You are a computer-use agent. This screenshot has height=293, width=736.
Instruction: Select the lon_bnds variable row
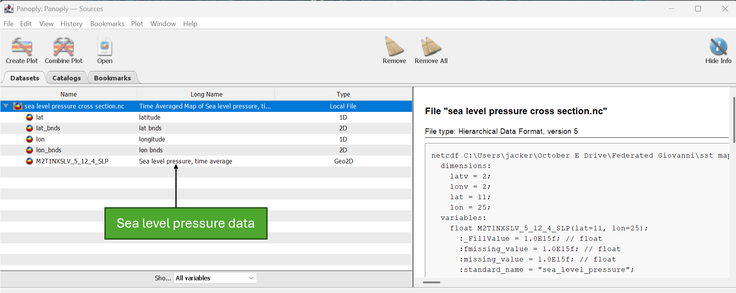[x=206, y=150]
